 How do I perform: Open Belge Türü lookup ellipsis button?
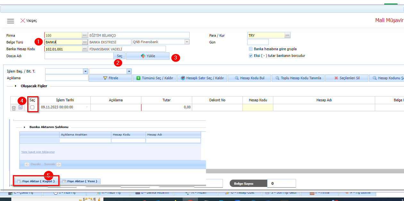(x=85, y=42)
